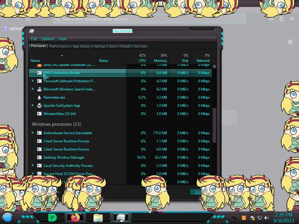The height and width of the screenshot is (224, 299).
Task: Sort by the Status column header
Action: tap(112, 58)
